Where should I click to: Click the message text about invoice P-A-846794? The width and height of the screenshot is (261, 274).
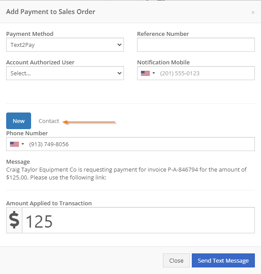[126, 173]
